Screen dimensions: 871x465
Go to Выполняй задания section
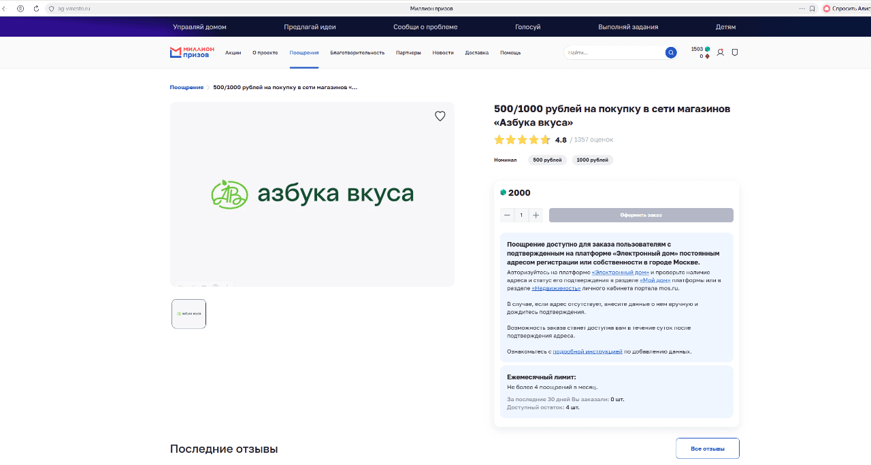pos(628,27)
